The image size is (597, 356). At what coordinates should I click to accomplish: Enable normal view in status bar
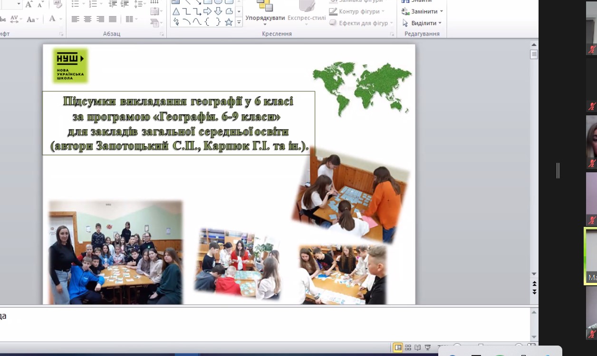click(398, 347)
